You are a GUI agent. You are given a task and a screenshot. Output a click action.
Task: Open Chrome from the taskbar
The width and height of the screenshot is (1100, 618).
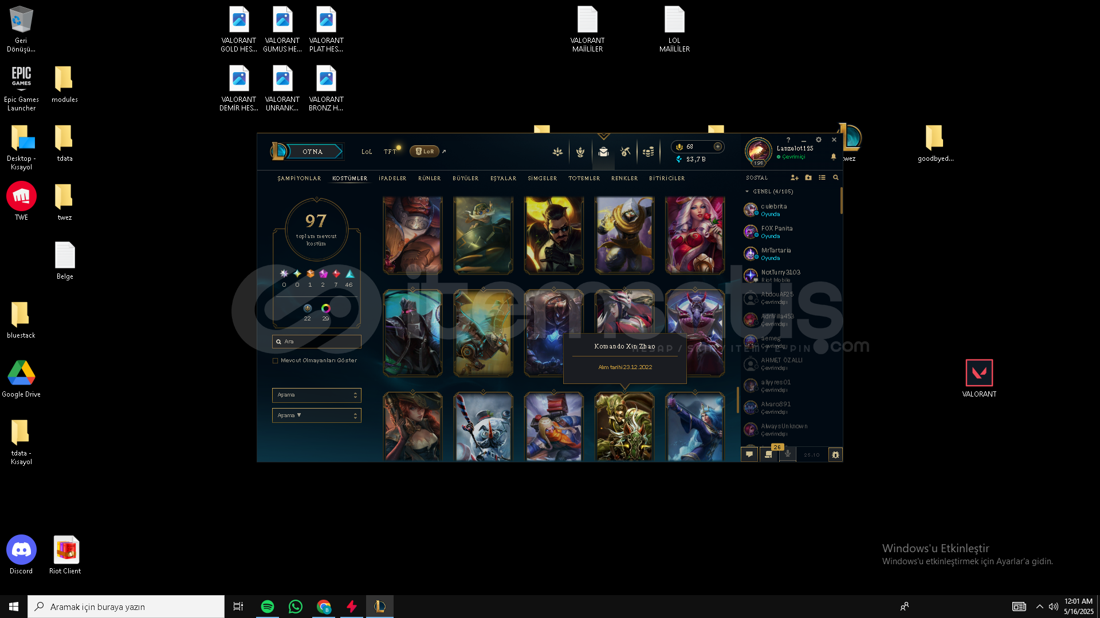(324, 607)
